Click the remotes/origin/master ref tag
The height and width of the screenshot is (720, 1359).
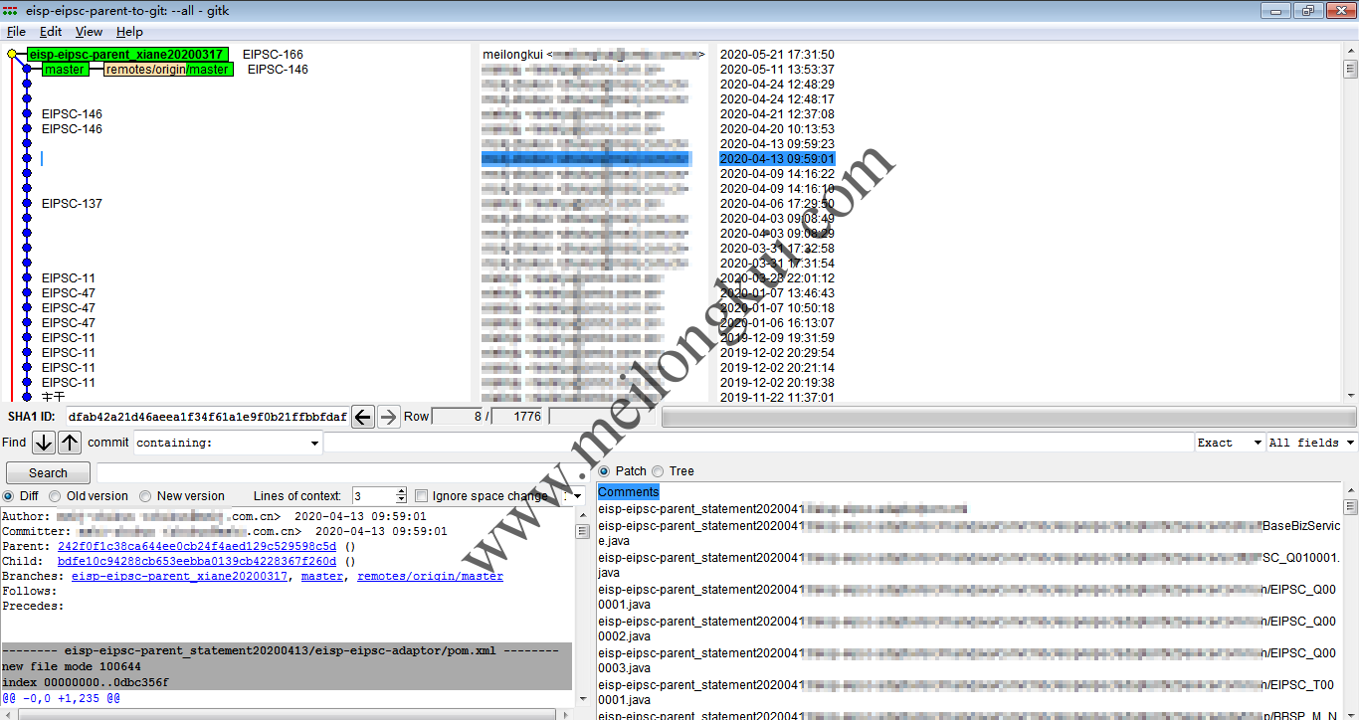pos(168,70)
